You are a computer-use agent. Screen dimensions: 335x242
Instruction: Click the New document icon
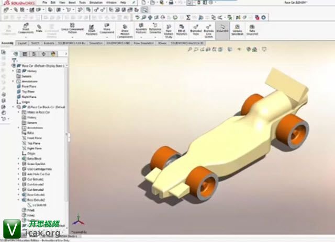(x=144, y=3)
